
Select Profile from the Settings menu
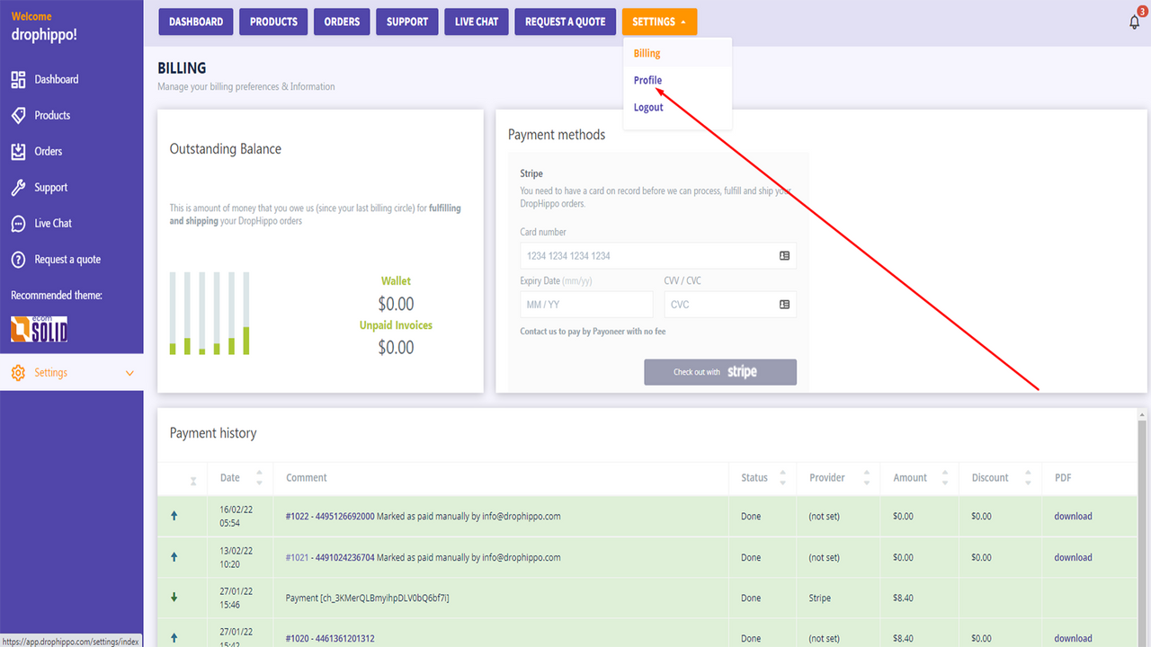647,80
